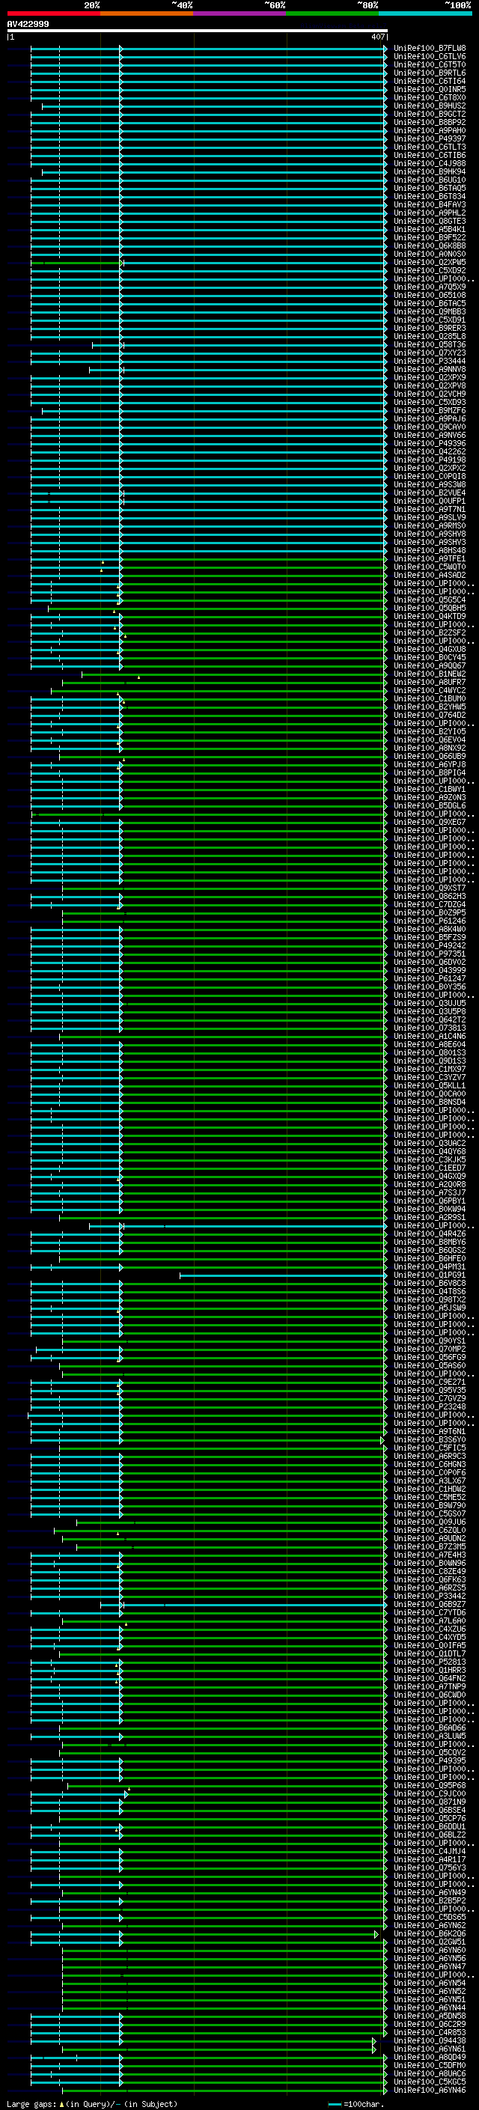Select the UniRef100_O65108 label
This screenshot has width=479, height=2110.
click(430, 295)
